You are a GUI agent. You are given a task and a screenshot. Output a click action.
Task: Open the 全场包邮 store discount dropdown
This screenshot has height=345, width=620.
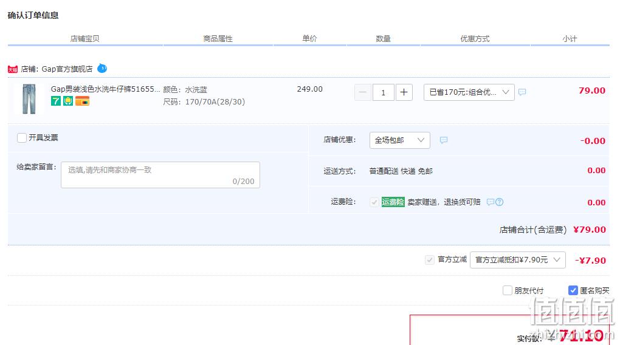pyautogui.click(x=400, y=140)
